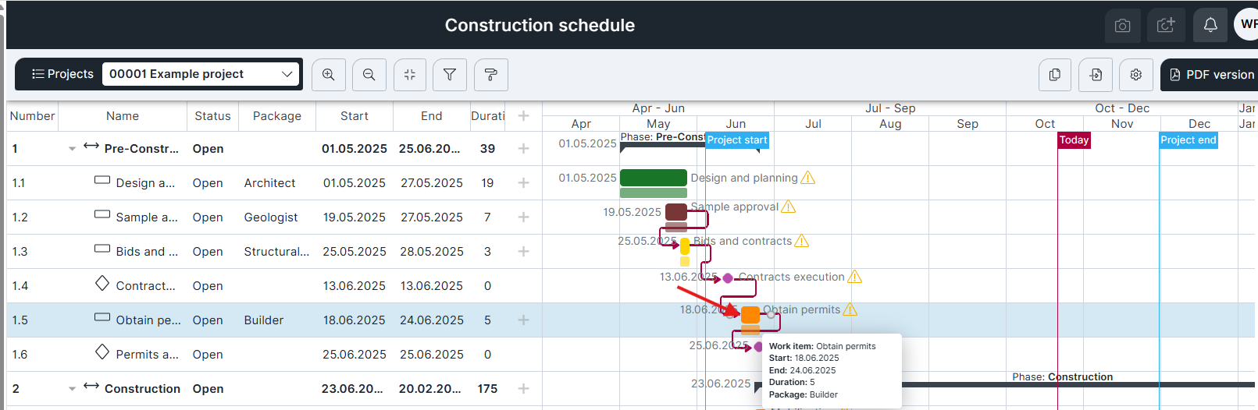Screen dimensions: 1258x410
Task: Click the zoom out magnifier button
Action: coord(369,75)
